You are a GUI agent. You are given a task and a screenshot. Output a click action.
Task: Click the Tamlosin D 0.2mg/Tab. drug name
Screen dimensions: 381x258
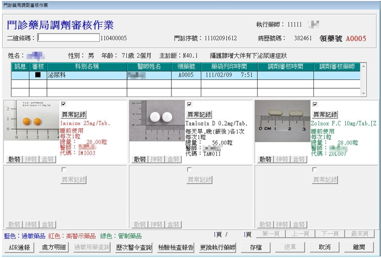coord(216,123)
